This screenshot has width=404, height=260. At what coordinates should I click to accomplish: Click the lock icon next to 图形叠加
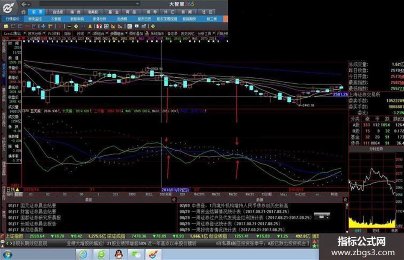(x=147, y=33)
